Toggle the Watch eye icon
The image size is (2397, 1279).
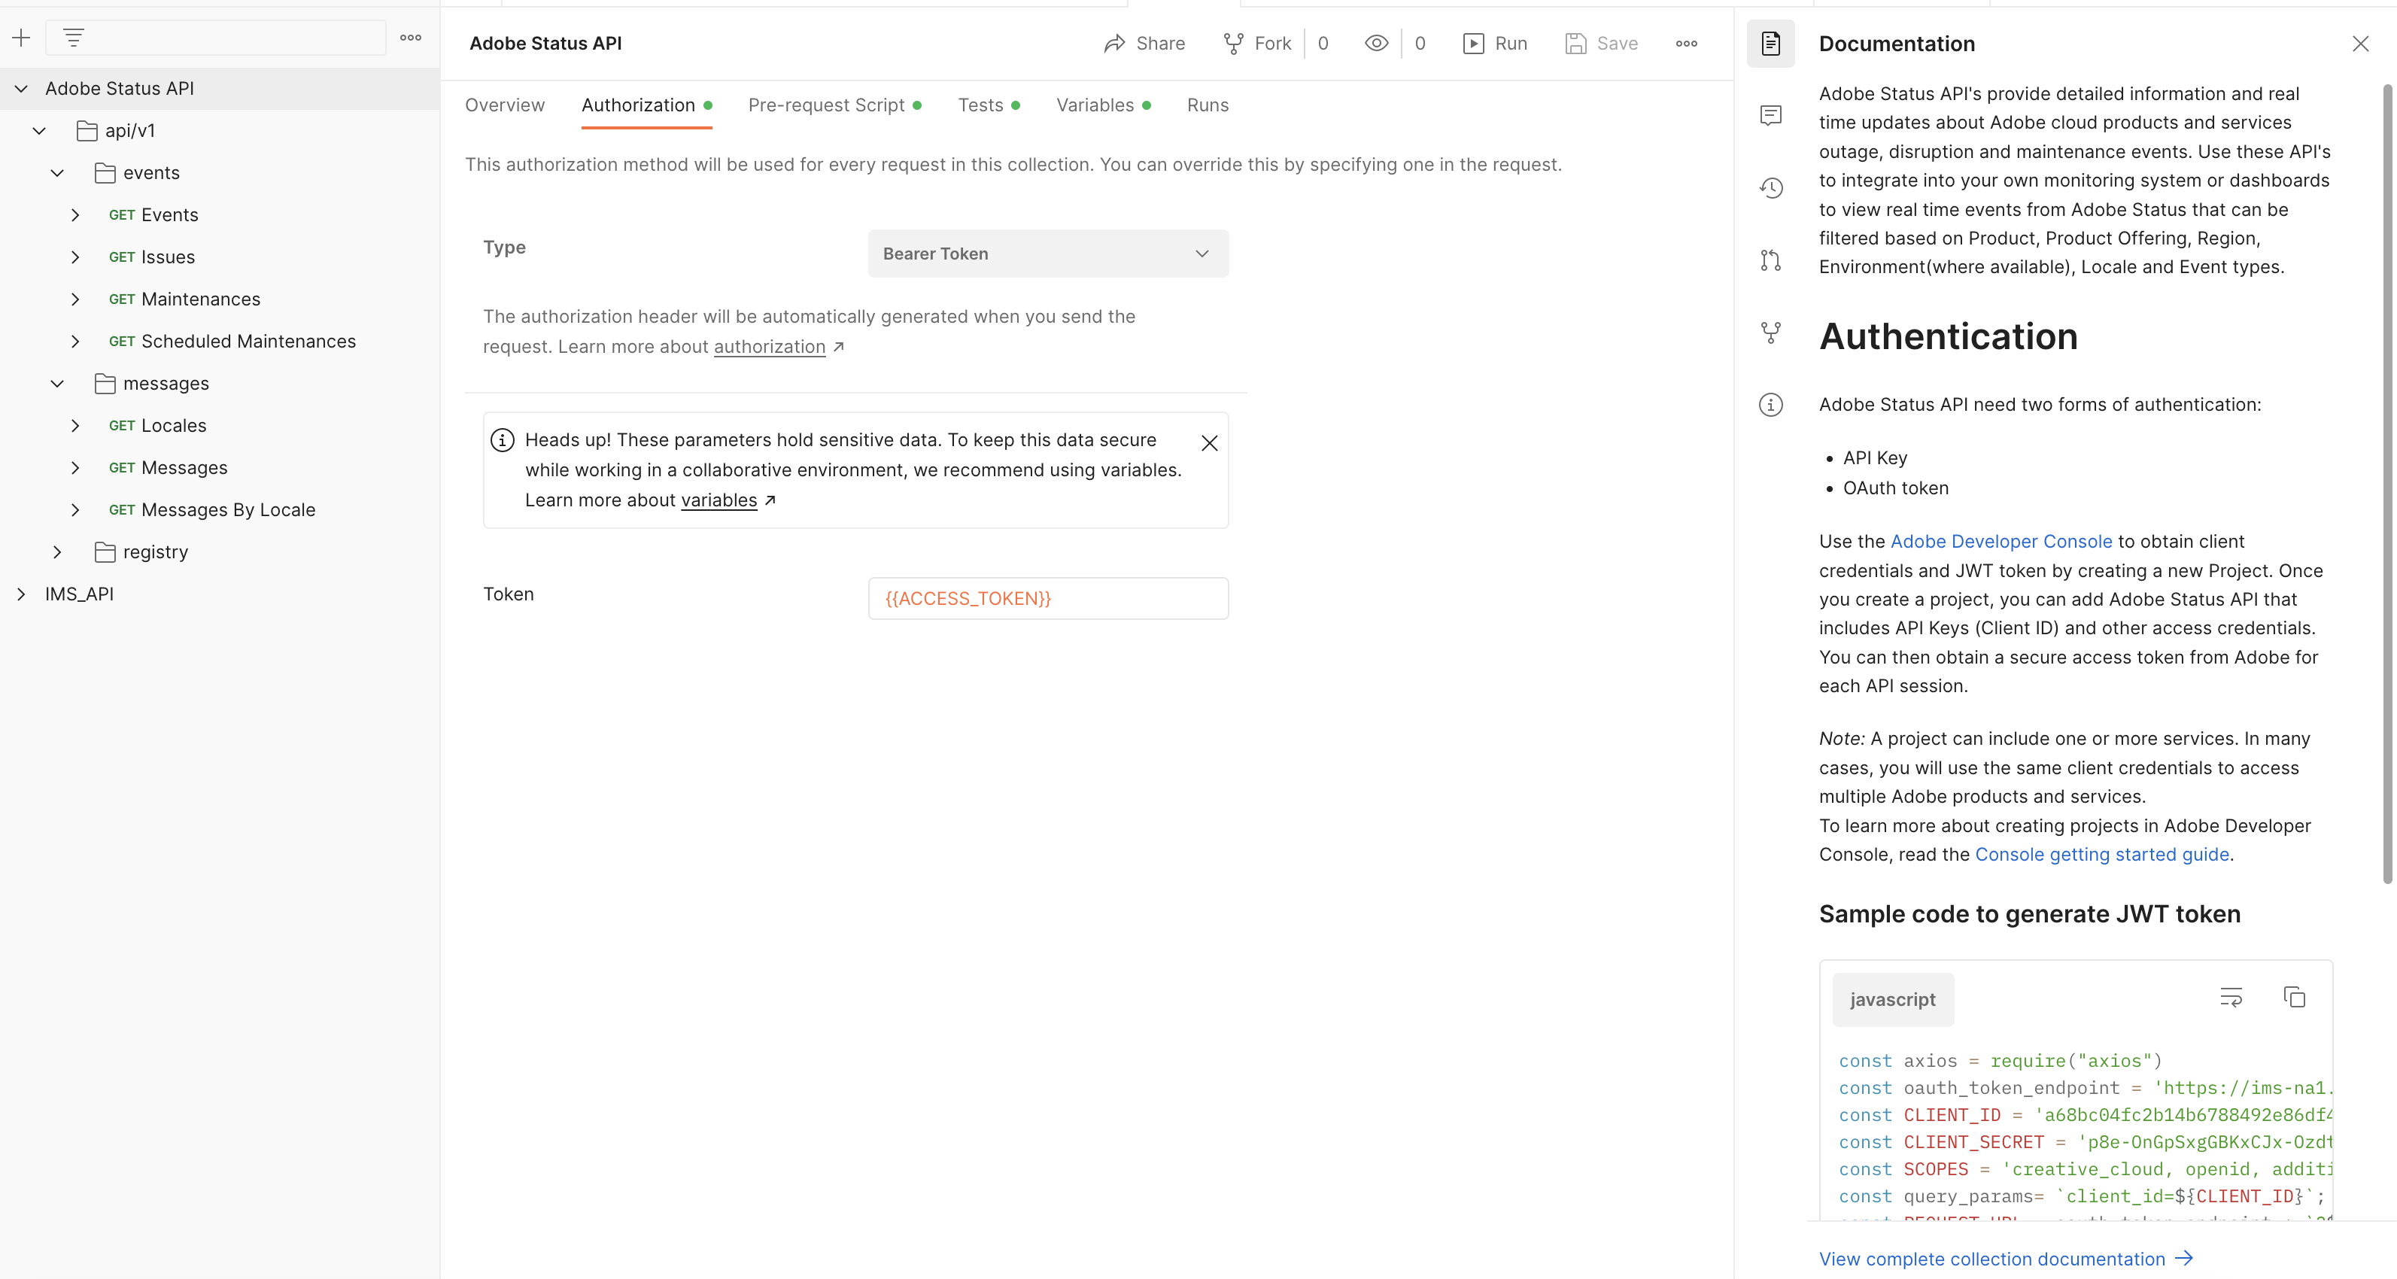(x=1376, y=43)
